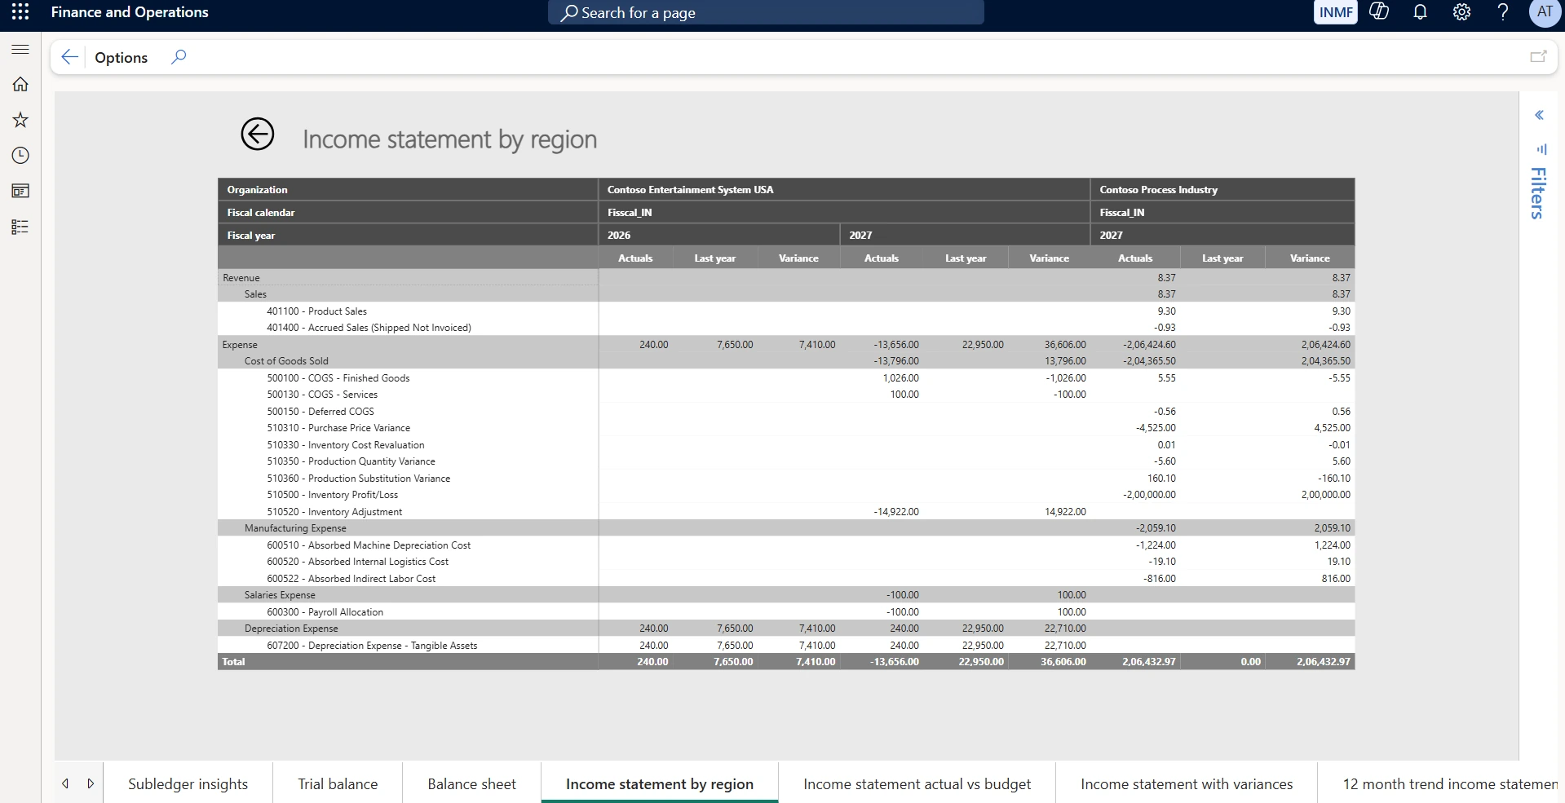Image resolution: width=1565 pixels, height=803 pixels.
Task: Click into Search for a page box
Action: [x=766, y=12]
